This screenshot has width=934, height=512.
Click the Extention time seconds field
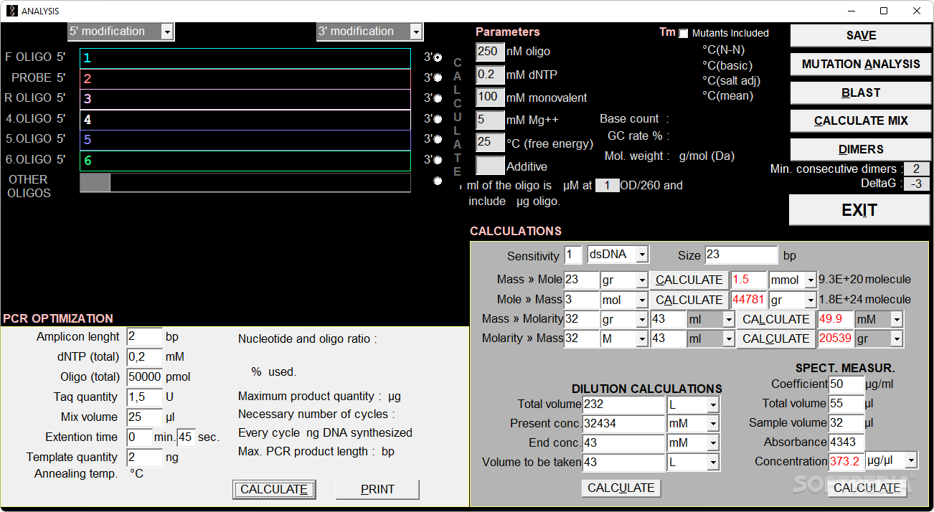(x=186, y=437)
